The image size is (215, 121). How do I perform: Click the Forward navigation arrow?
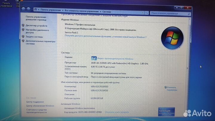(x=28, y=9)
